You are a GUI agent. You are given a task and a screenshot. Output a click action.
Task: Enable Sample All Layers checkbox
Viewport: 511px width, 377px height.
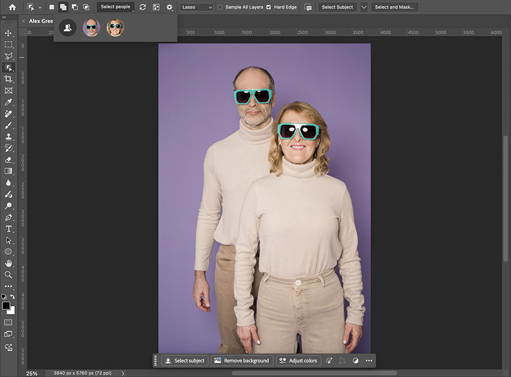tap(220, 7)
